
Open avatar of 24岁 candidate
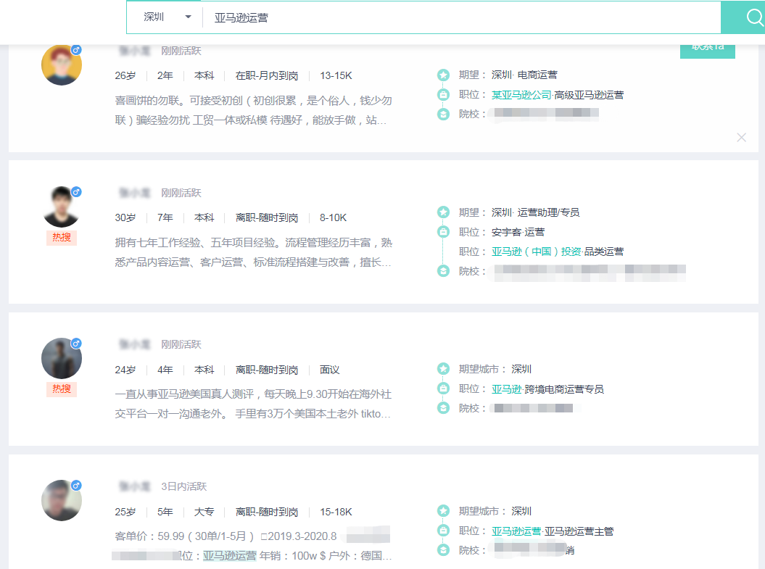pos(62,358)
